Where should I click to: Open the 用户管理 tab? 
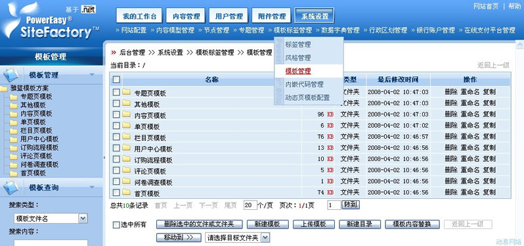[x=229, y=16]
